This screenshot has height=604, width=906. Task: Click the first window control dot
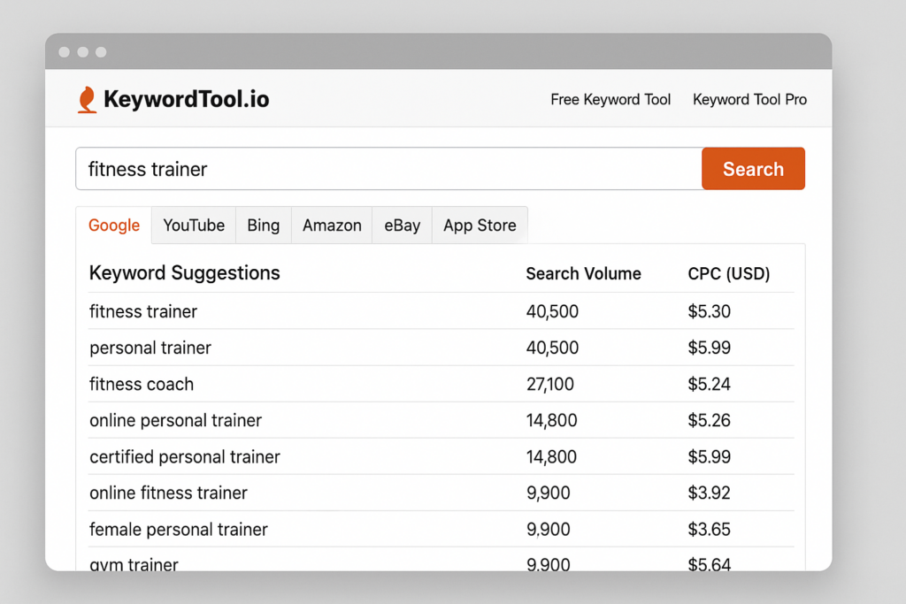click(x=64, y=52)
